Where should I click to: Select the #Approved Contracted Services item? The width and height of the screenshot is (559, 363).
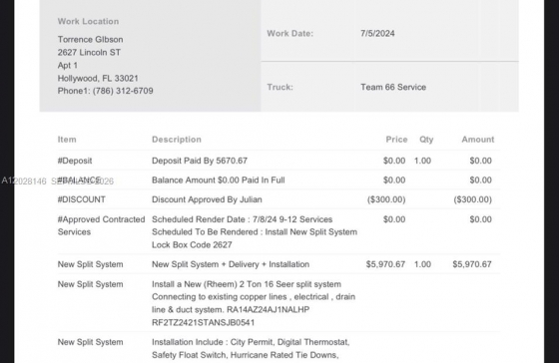coord(101,225)
